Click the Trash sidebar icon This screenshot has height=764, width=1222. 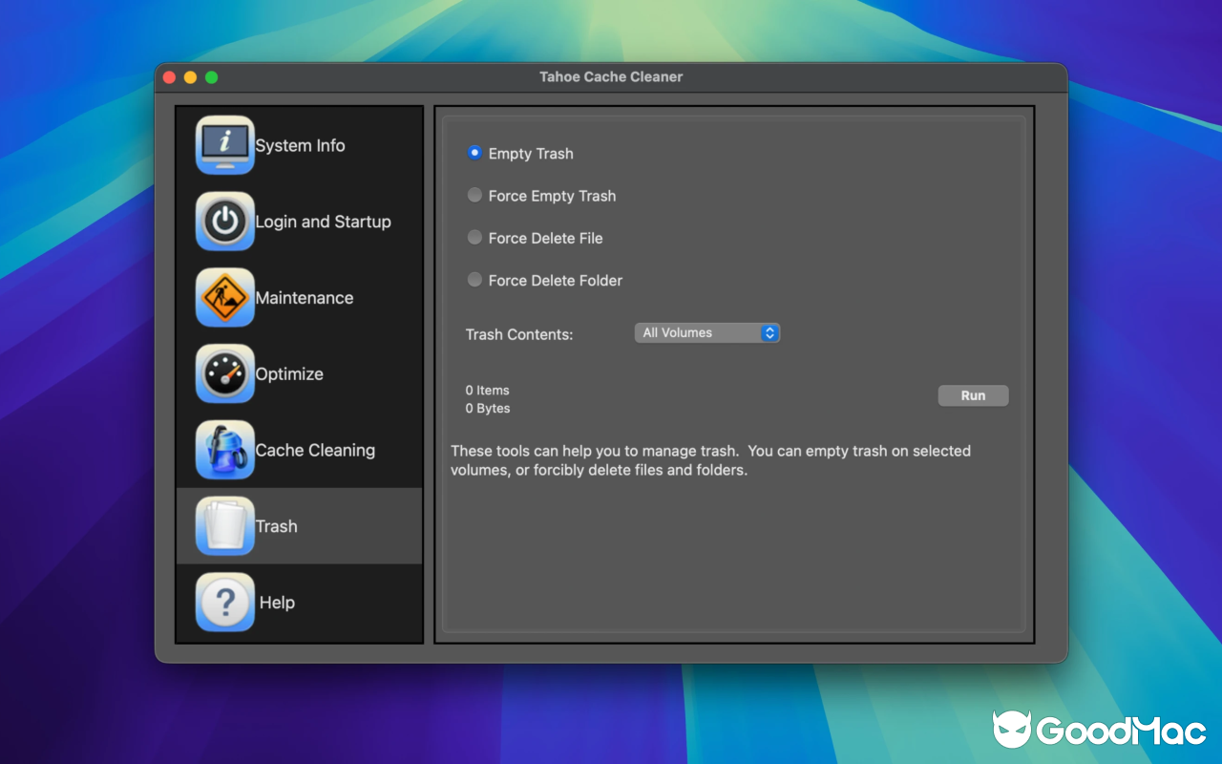coord(224,525)
